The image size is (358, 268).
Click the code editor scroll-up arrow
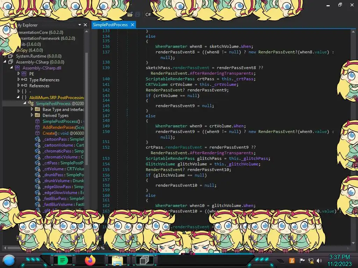point(353,32)
